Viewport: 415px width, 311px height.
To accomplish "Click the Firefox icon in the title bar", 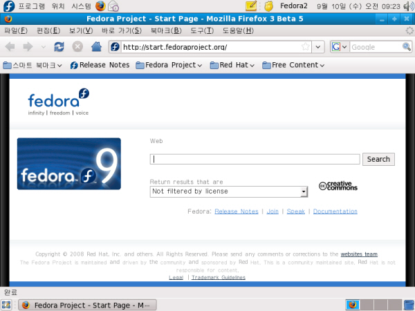I will point(8,19).
